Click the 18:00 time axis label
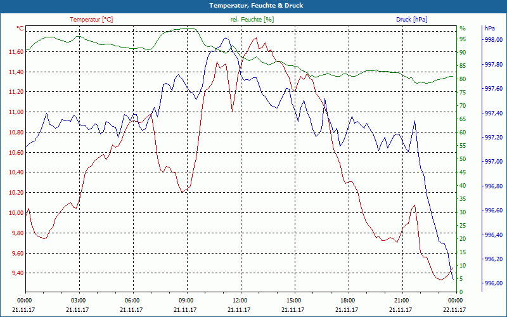 [347, 300]
